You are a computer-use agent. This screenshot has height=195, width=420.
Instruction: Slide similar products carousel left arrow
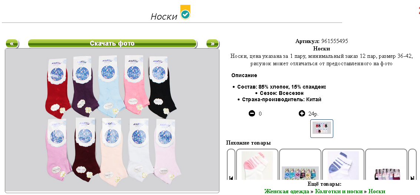pos(231,178)
